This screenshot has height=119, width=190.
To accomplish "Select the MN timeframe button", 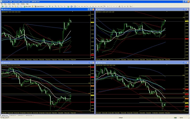I will tap(101, 6).
